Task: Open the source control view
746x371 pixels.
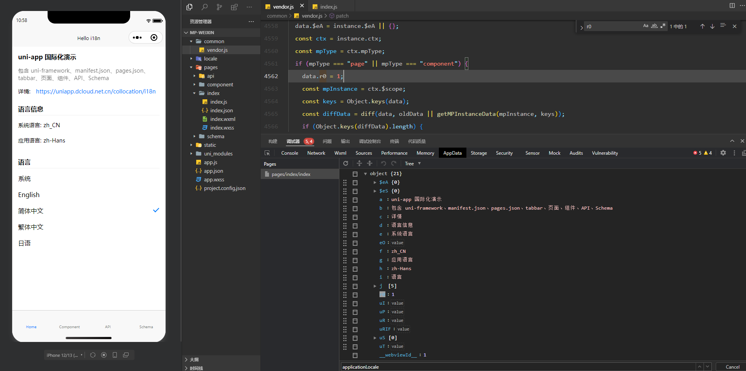Action: (219, 7)
